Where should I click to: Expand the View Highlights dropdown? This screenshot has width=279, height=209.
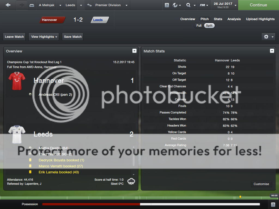44,37
